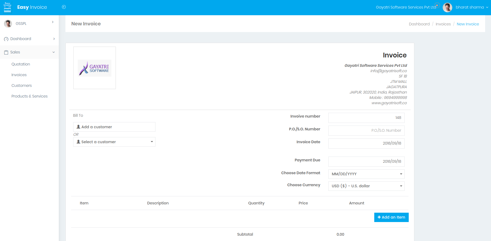
Task: Expand the bharat sharma account menu chevron
Action: click(x=487, y=7)
